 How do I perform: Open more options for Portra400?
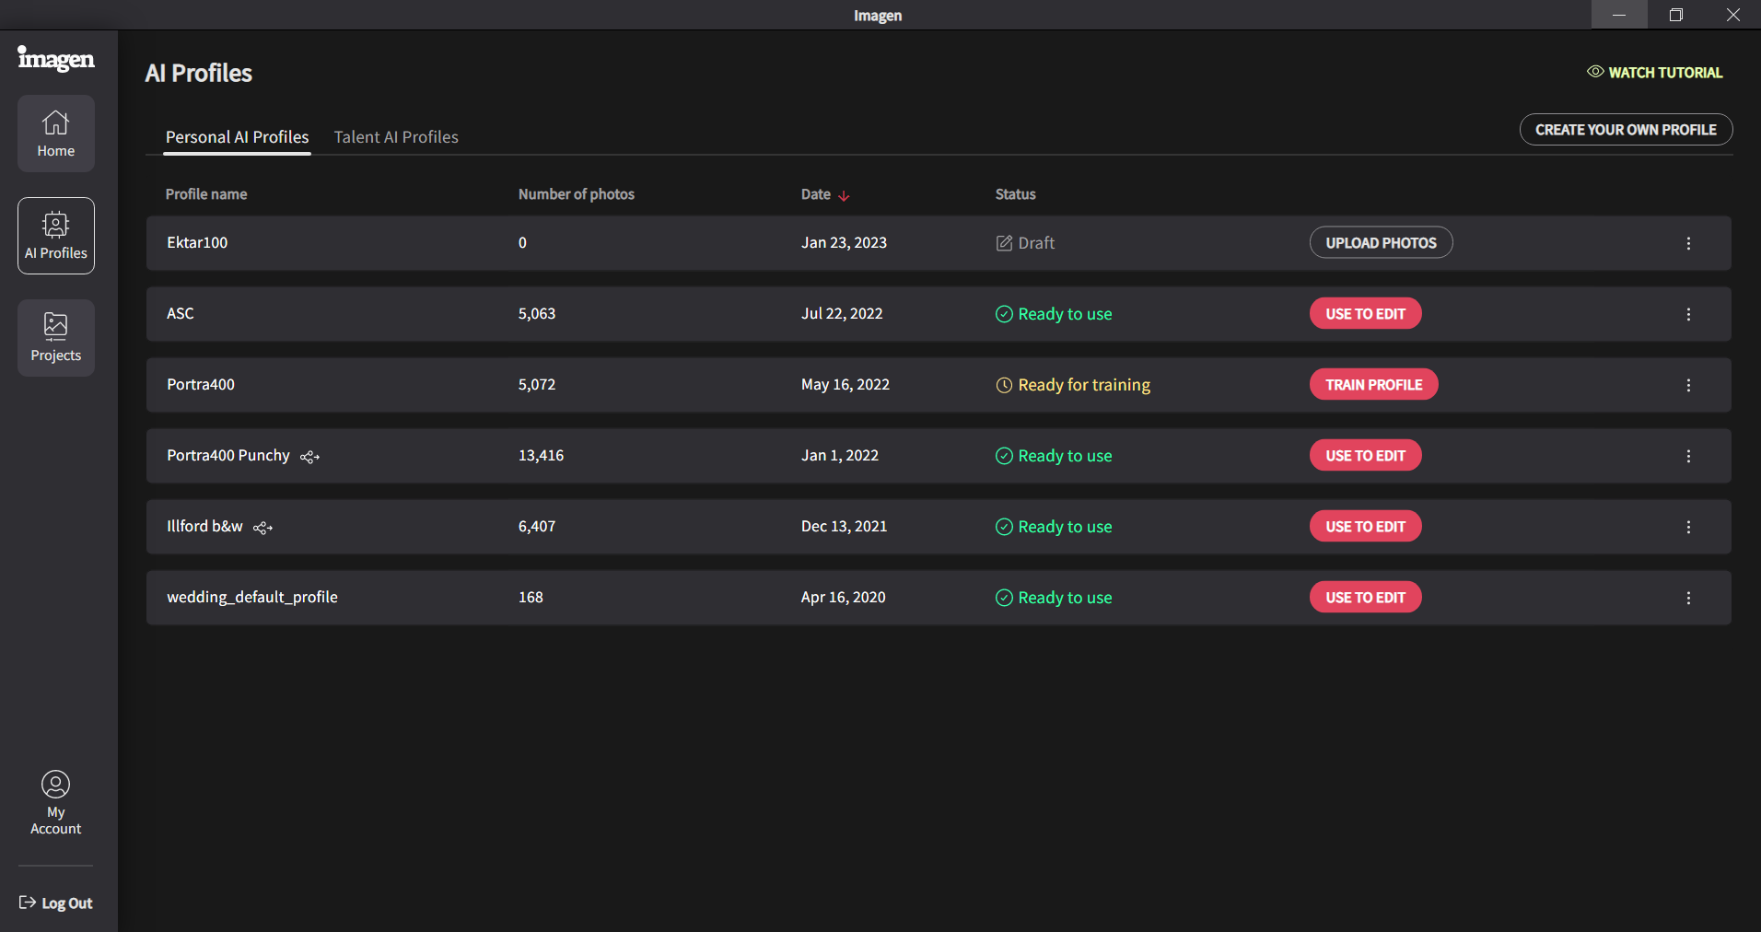pyautogui.click(x=1688, y=385)
